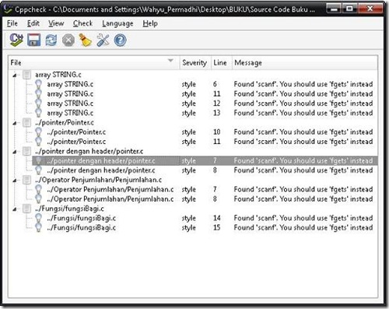
Task: Sort results by the Message column header
Action: click(305, 62)
